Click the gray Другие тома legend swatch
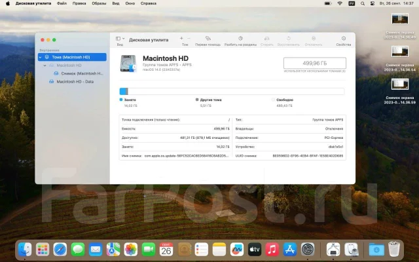The height and width of the screenshot is (262, 419). coord(197,100)
